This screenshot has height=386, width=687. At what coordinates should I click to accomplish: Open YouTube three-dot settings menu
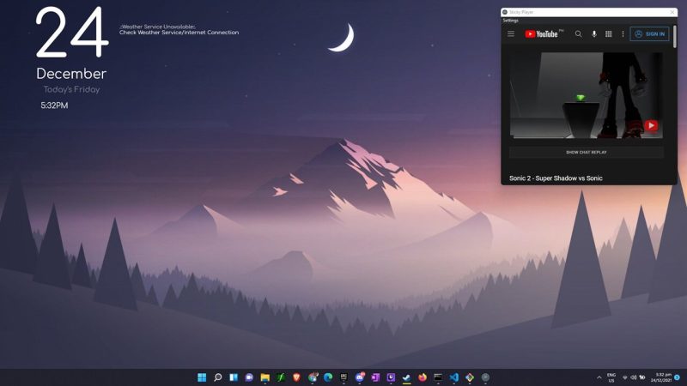point(623,33)
